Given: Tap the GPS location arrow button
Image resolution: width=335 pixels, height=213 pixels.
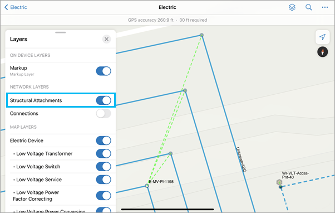Looking at the screenshot, I should click(x=322, y=37).
